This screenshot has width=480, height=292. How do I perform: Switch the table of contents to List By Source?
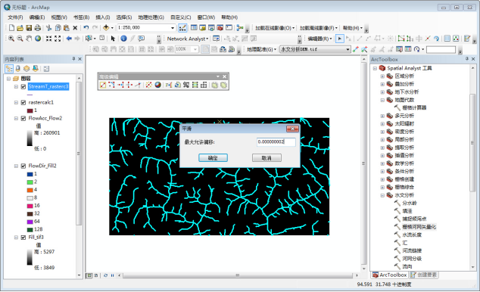pyautogui.click(x=17, y=69)
